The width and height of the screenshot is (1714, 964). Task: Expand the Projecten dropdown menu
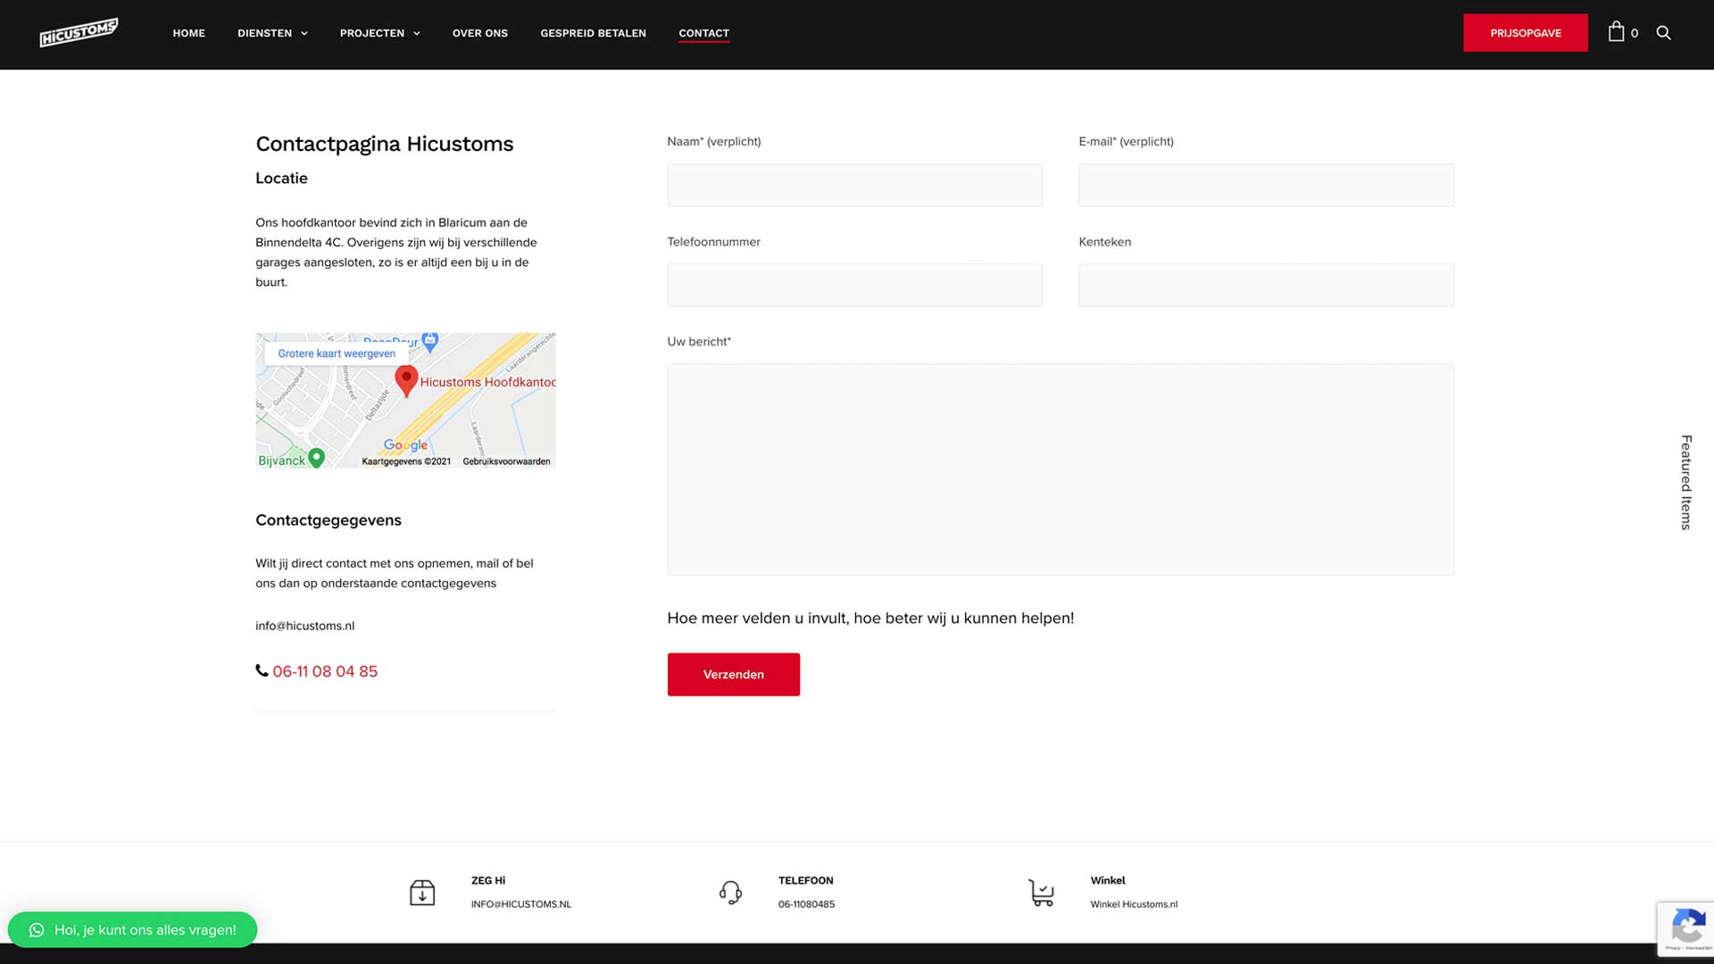[x=379, y=33]
